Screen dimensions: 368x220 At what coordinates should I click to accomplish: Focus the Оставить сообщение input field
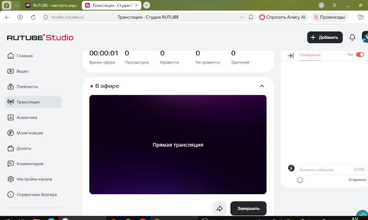click(331, 170)
